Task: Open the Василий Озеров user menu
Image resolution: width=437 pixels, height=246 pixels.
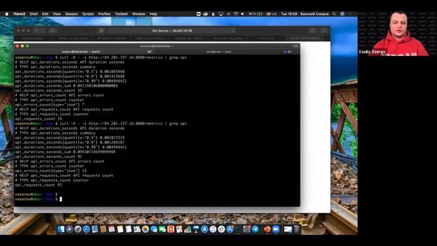Action: point(314,14)
